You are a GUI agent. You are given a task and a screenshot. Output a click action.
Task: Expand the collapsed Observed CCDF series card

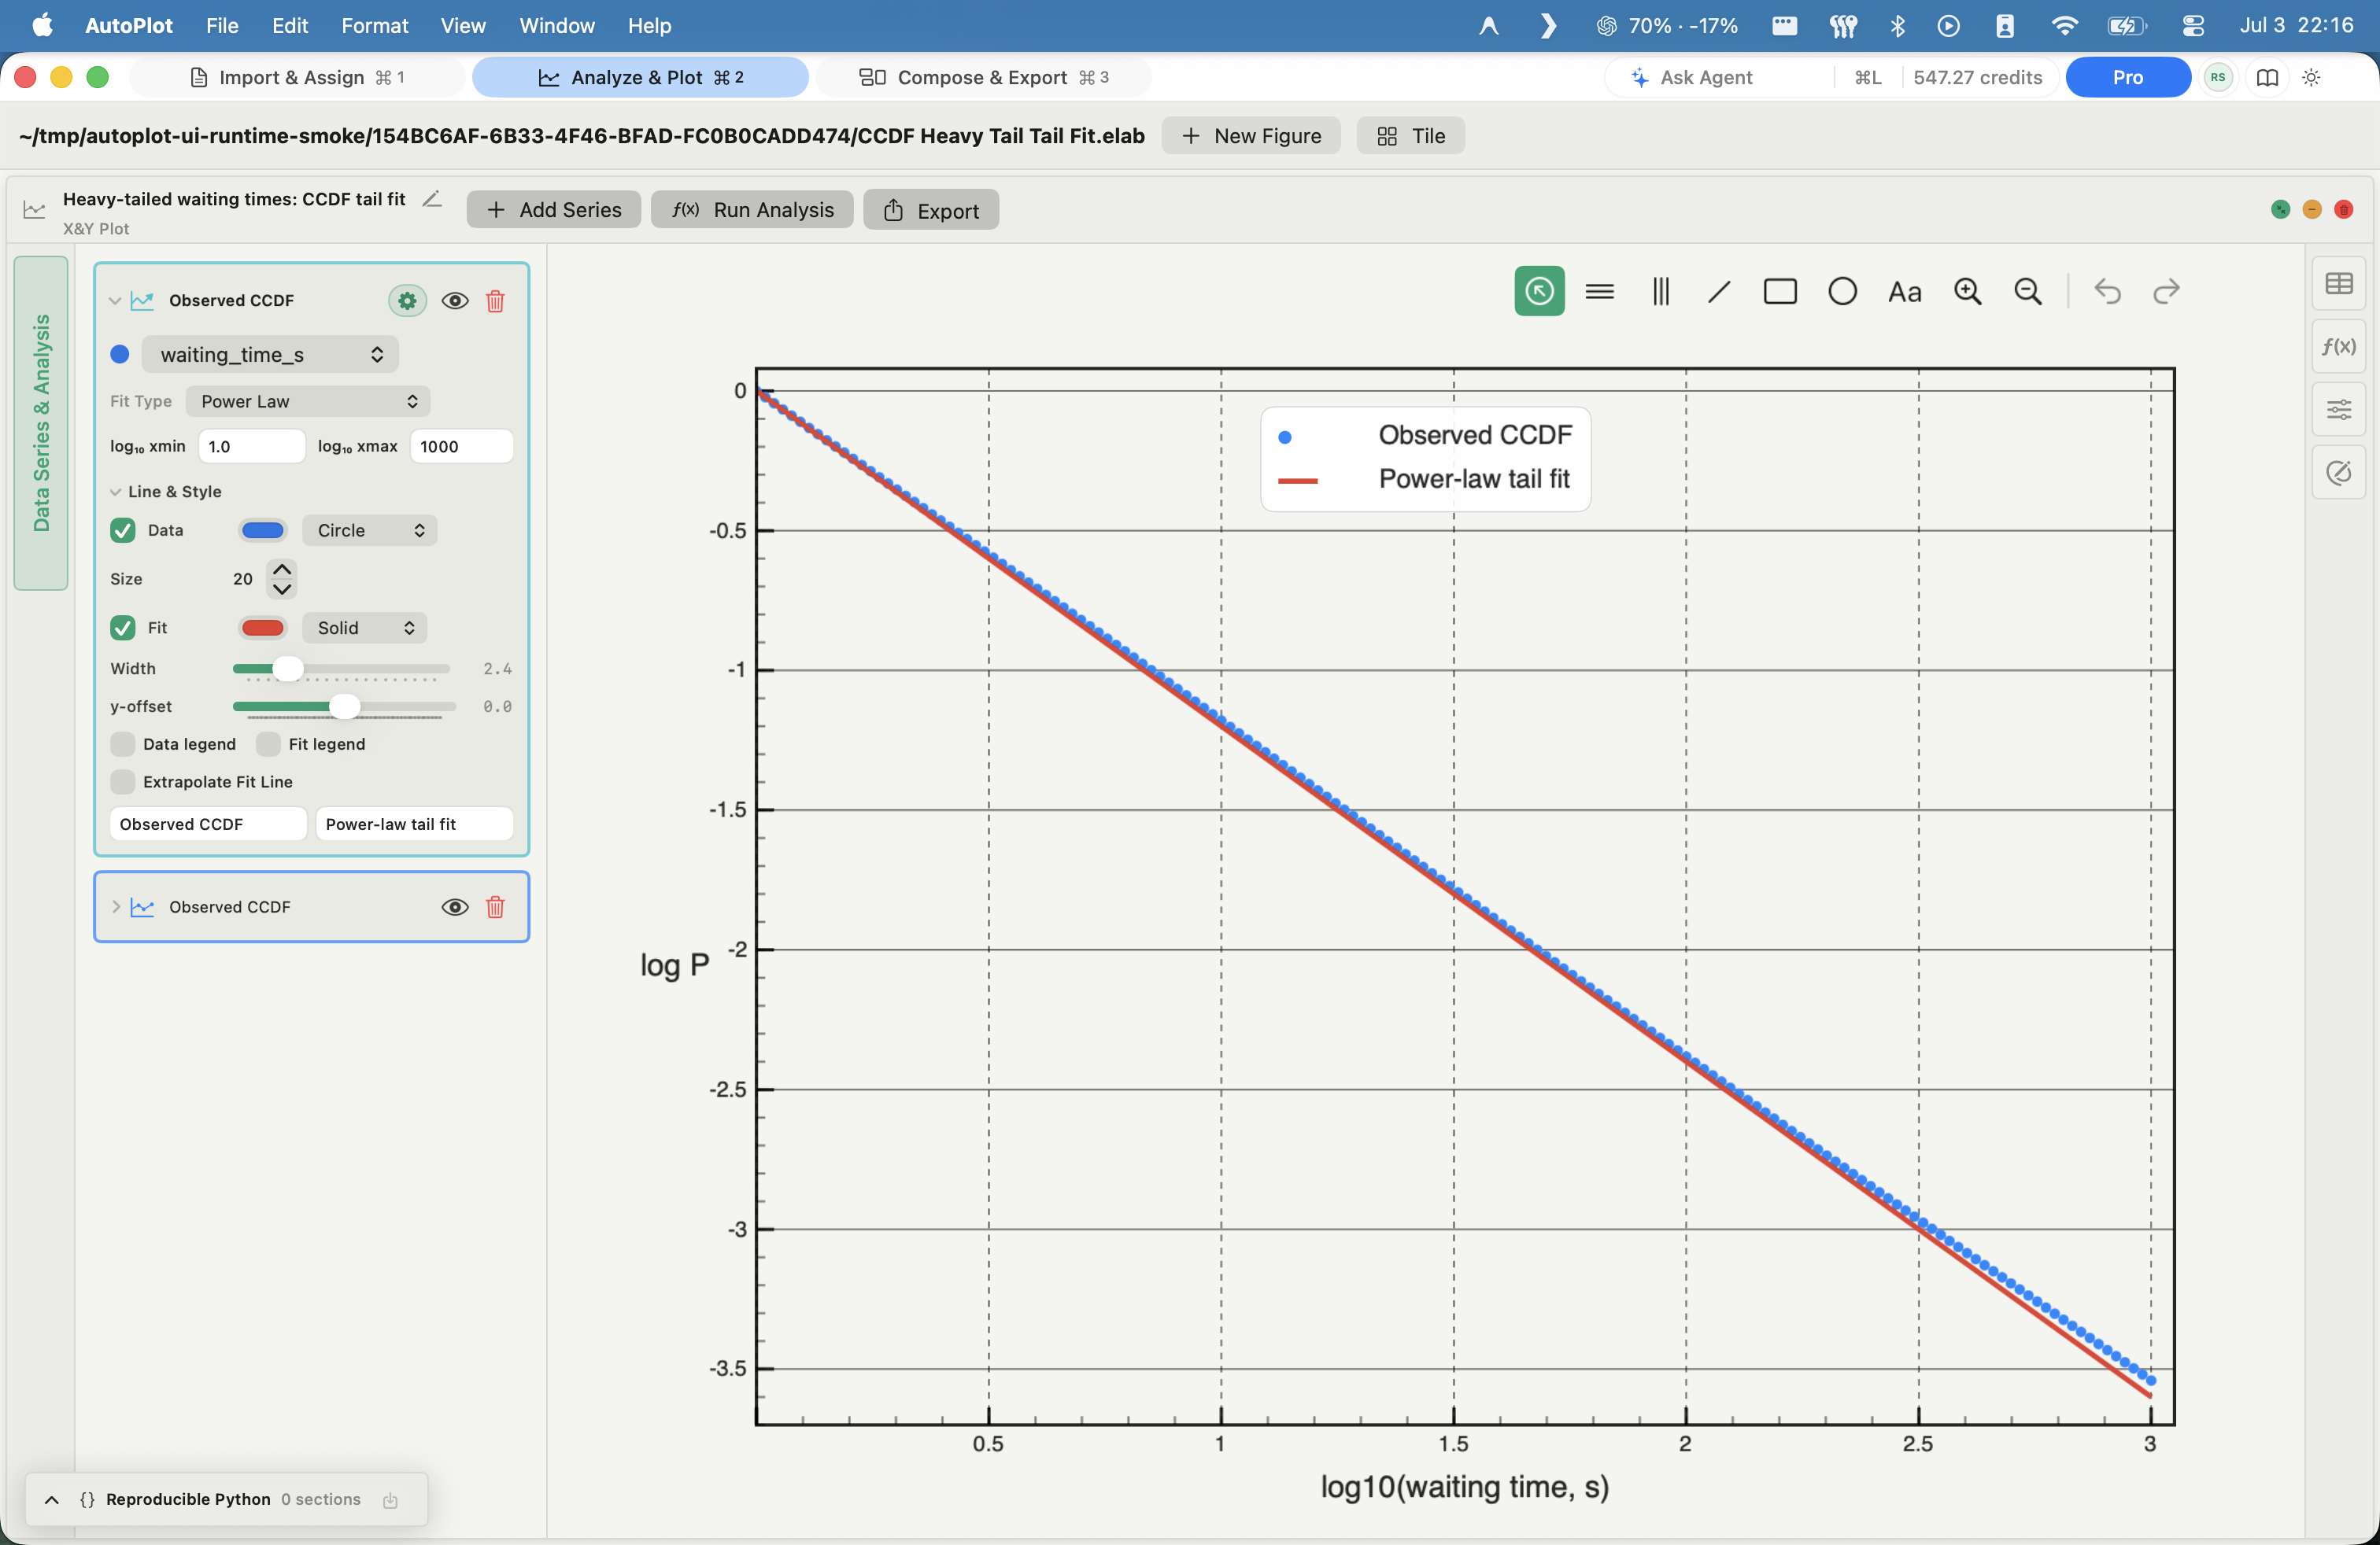coord(116,906)
